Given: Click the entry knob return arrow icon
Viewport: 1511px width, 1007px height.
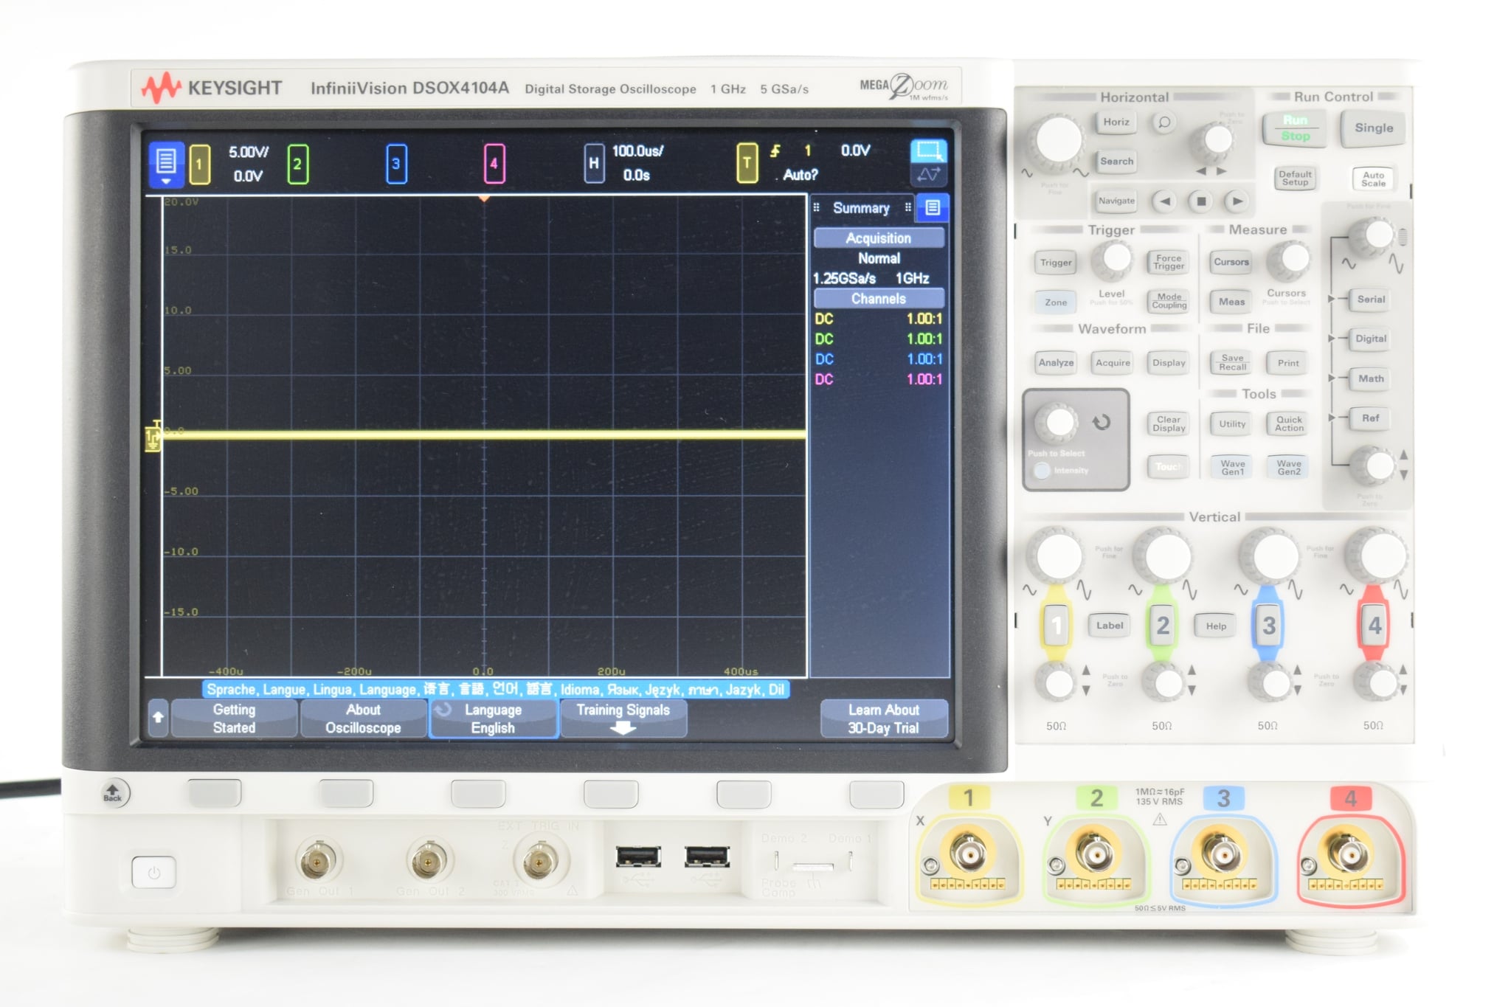Looking at the screenshot, I should click(1101, 423).
